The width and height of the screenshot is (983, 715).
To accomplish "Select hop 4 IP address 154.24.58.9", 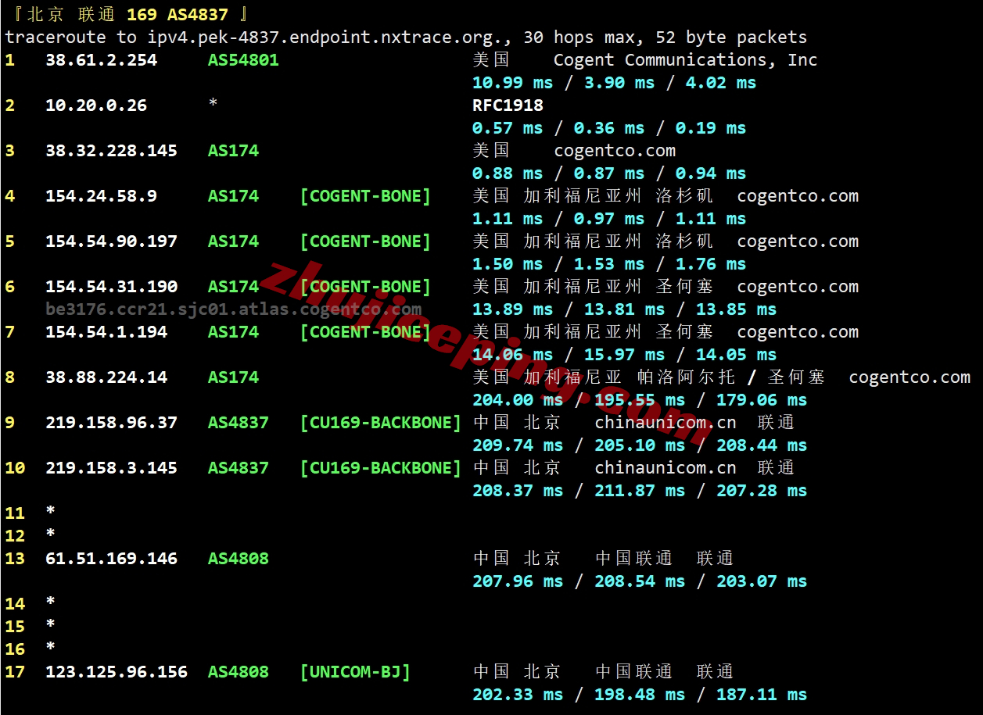I will (101, 196).
